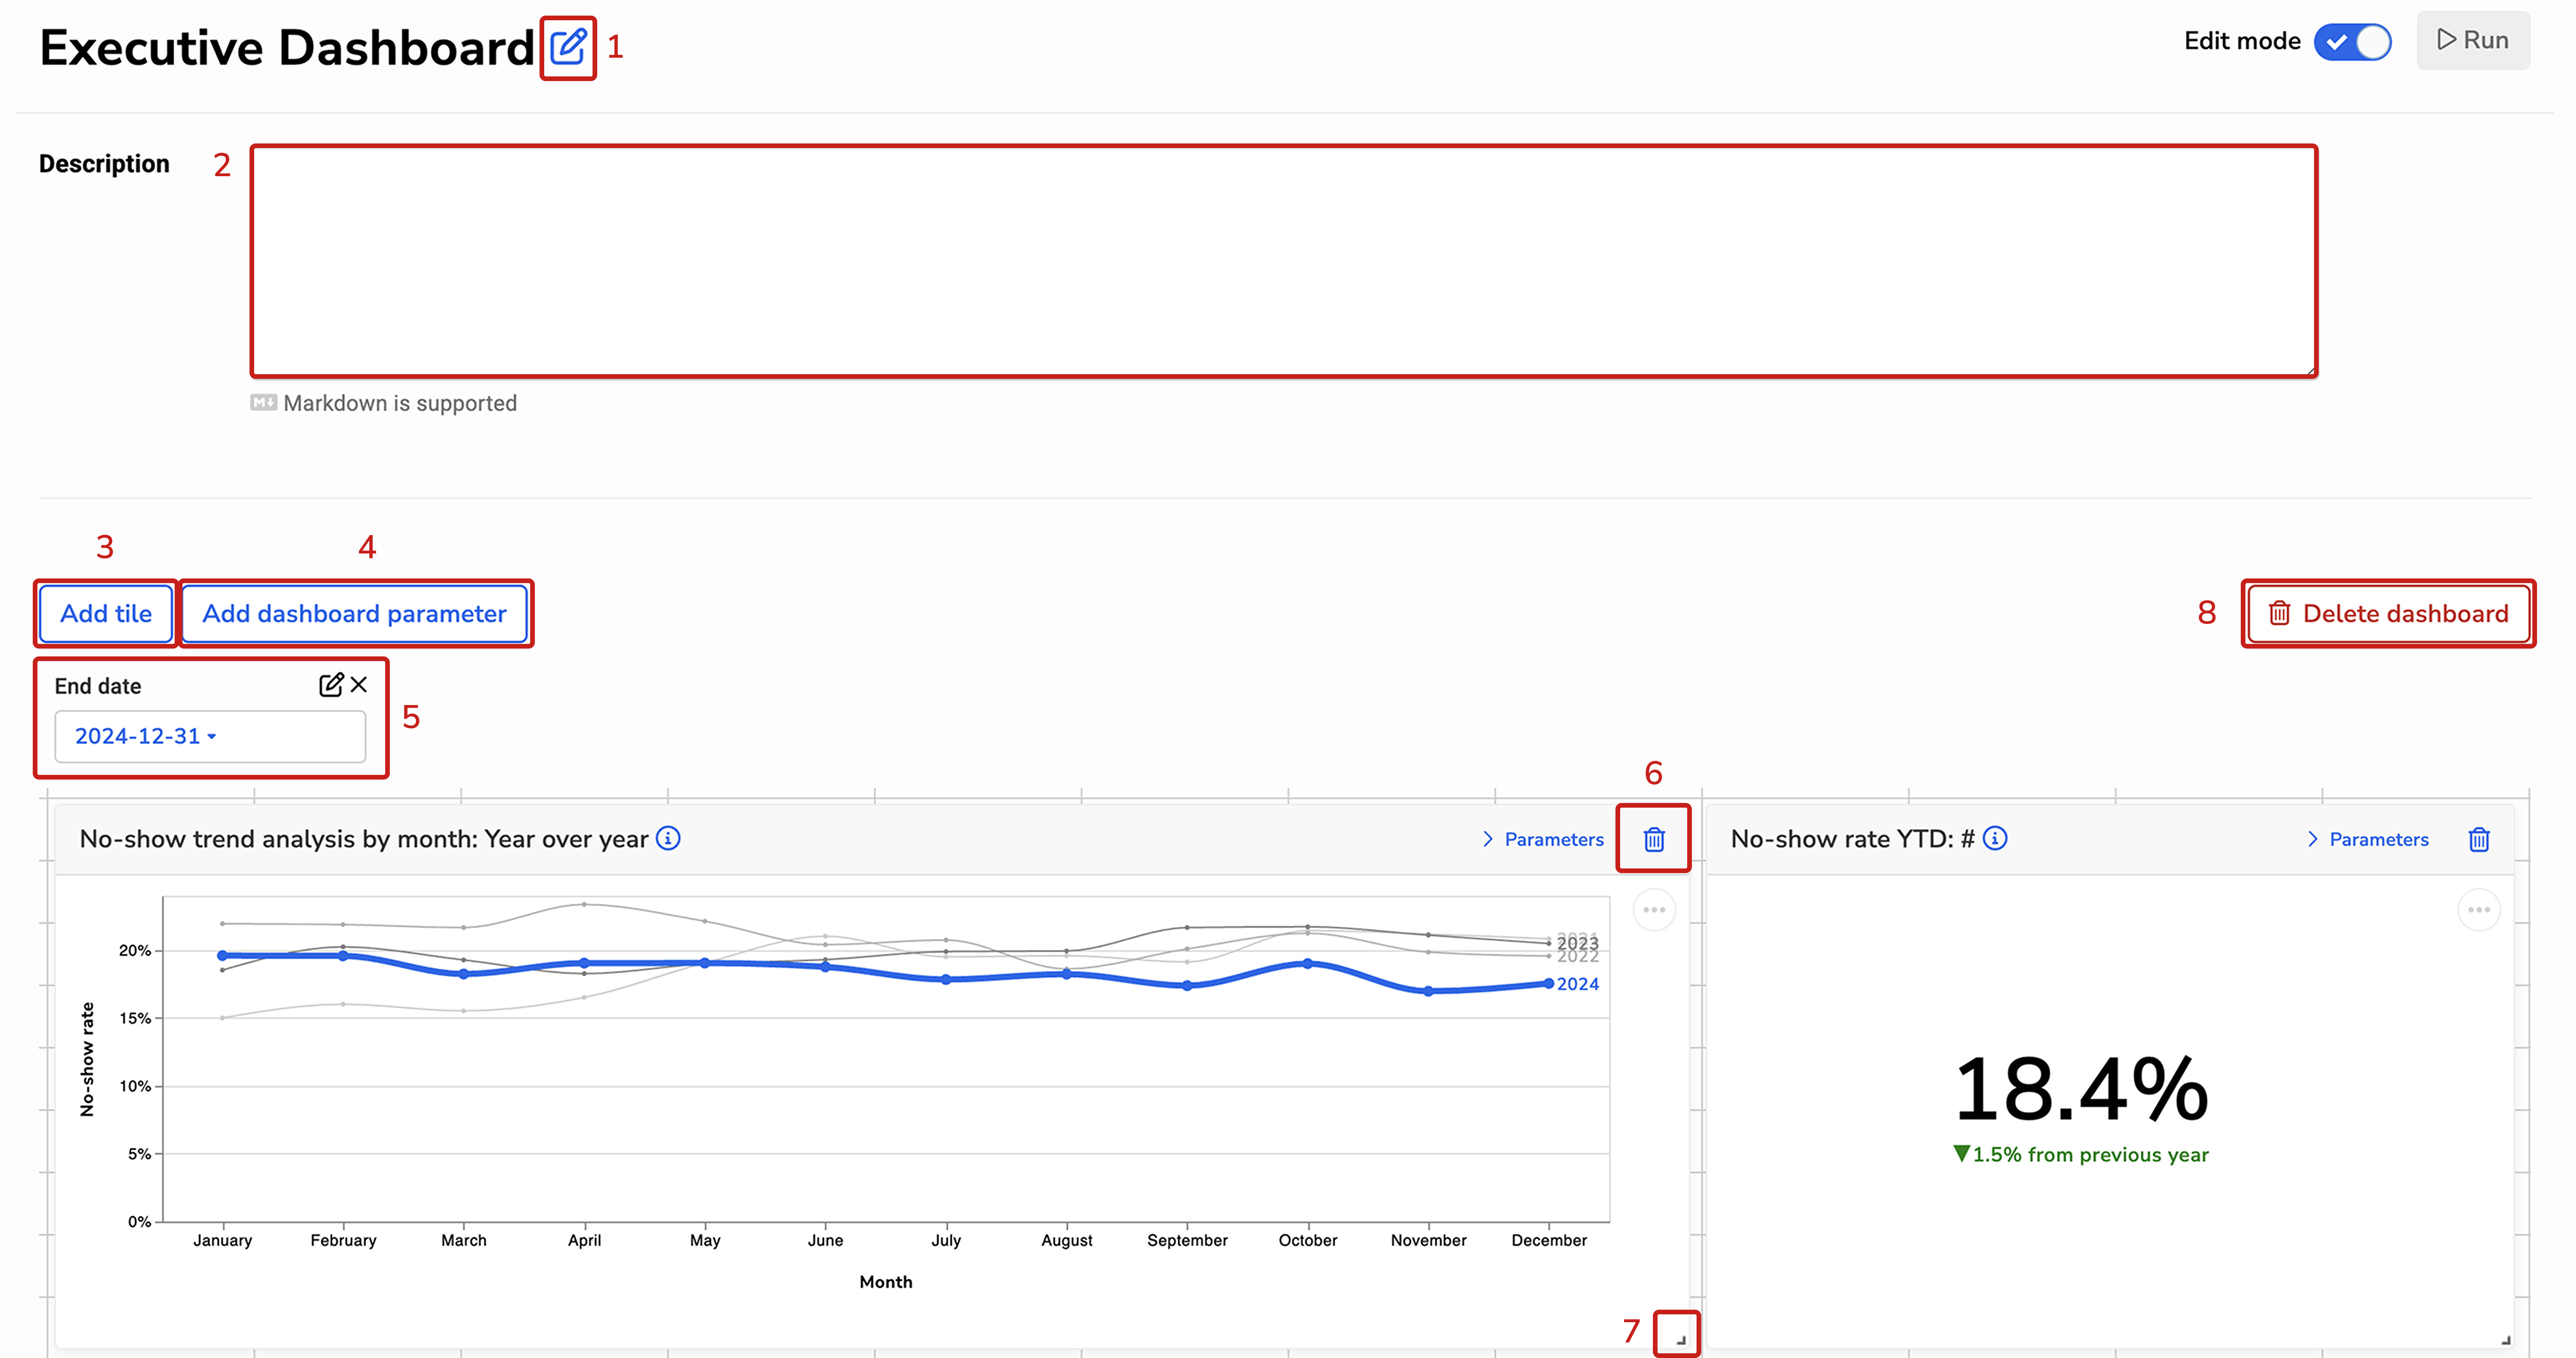Delete the No-show rate YTD tile
The width and height of the screenshot is (2576, 1358).
pos(2478,839)
